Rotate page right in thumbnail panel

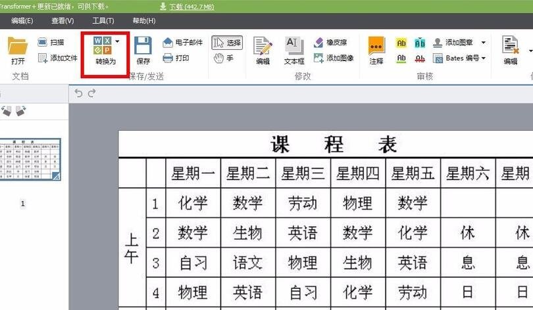point(20,110)
